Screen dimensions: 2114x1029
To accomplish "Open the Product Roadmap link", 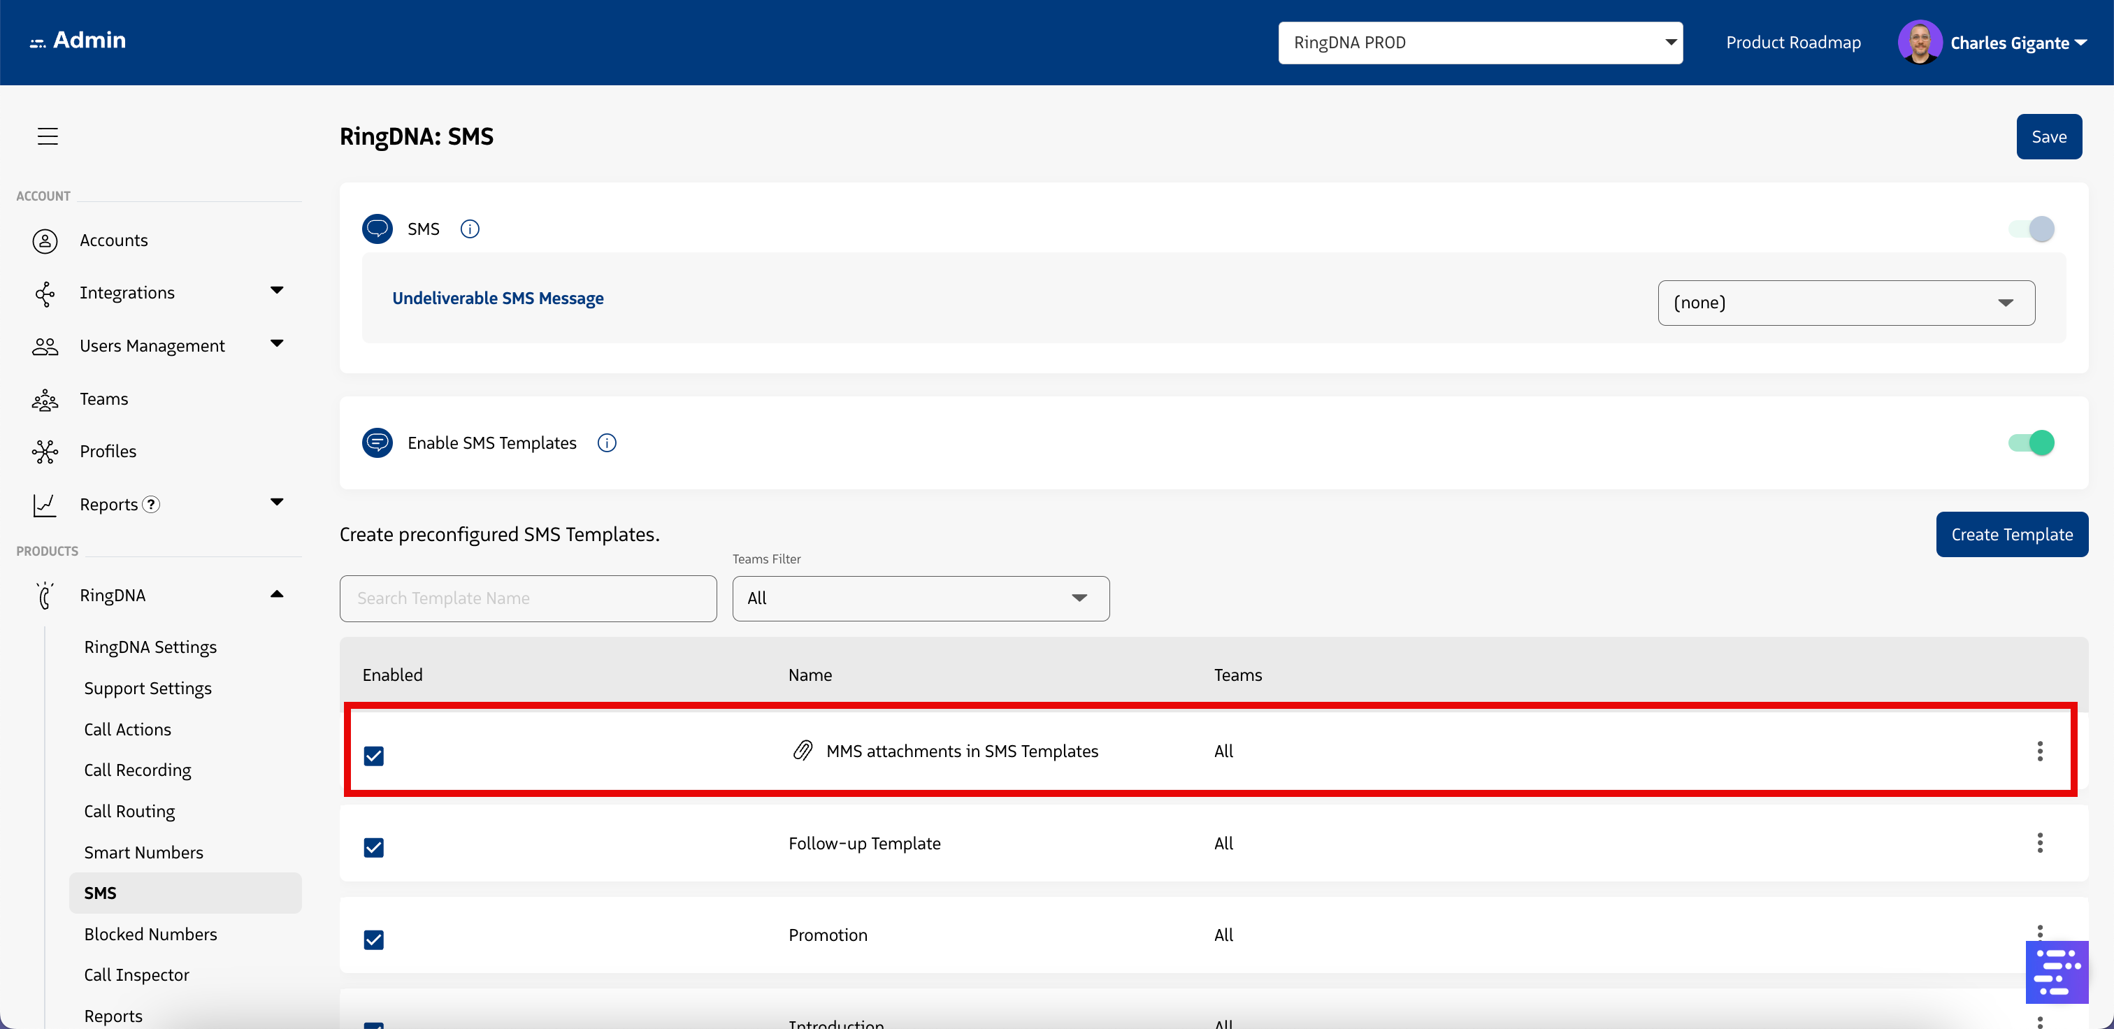I will (1793, 43).
